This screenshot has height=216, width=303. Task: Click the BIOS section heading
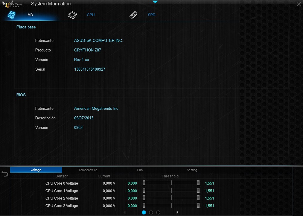[21, 95]
